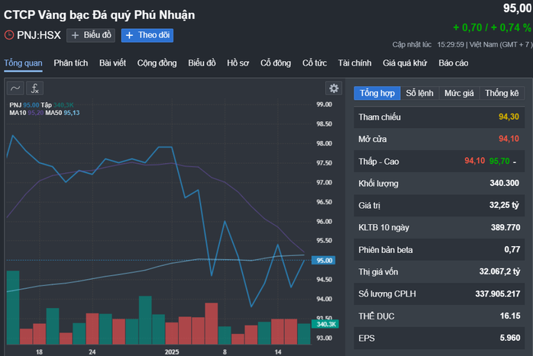The width and height of the screenshot is (533, 356).
Task: Click EPS value 5.960
Action: tap(510, 338)
